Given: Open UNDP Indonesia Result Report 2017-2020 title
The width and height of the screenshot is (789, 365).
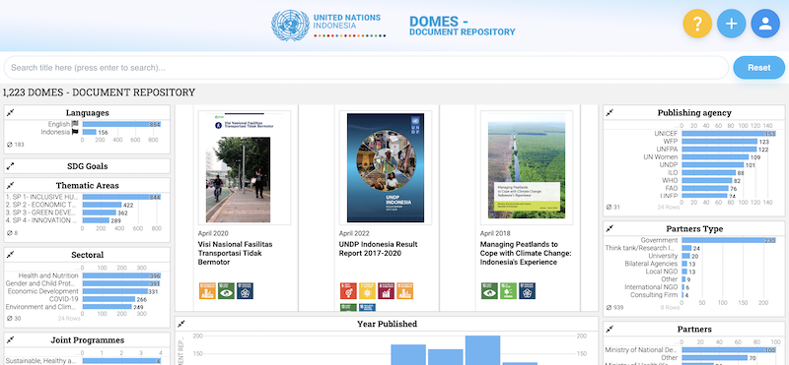Looking at the screenshot, I should click(x=378, y=249).
